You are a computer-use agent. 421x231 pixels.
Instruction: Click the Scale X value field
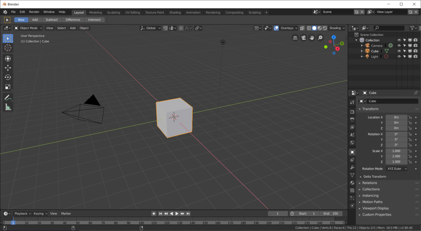tap(396, 151)
